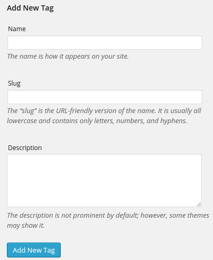The height and width of the screenshot is (260, 213).
Task: Click the quoted word “slug” in help text
Action: pos(28,111)
